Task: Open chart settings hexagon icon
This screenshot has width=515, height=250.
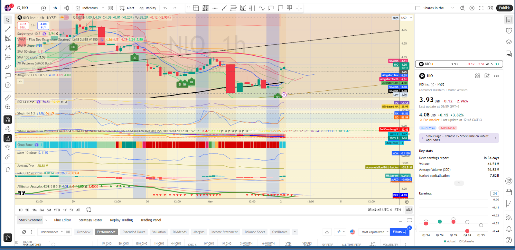Action: pos(472,8)
